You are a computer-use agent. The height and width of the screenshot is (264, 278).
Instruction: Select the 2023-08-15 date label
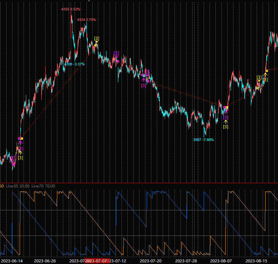coord(256,261)
